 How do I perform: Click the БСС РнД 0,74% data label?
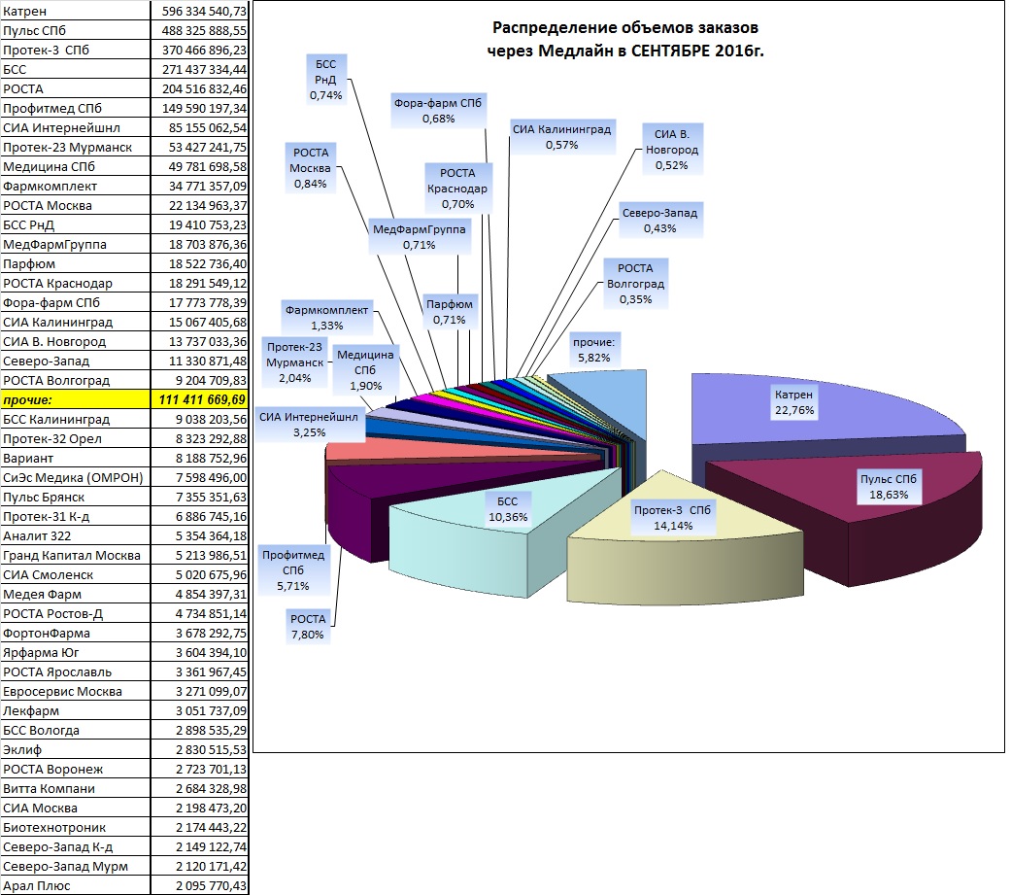[x=326, y=80]
